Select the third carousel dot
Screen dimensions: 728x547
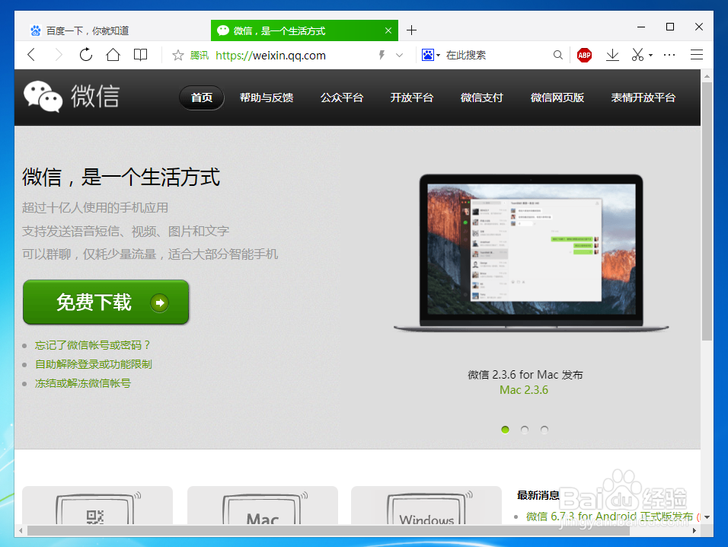(x=544, y=430)
